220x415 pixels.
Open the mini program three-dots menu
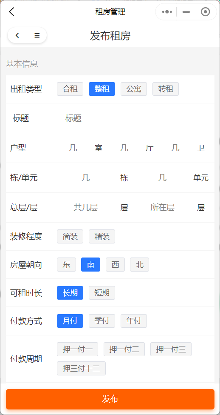coord(167,12)
